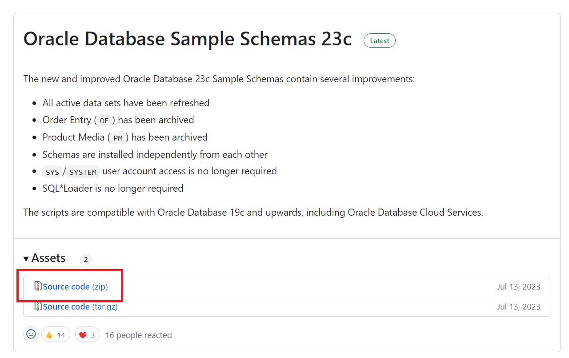The width and height of the screenshot is (569, 358).
Task: Click the disclosure triangle next to Assets
Action: tap(26, 258)
